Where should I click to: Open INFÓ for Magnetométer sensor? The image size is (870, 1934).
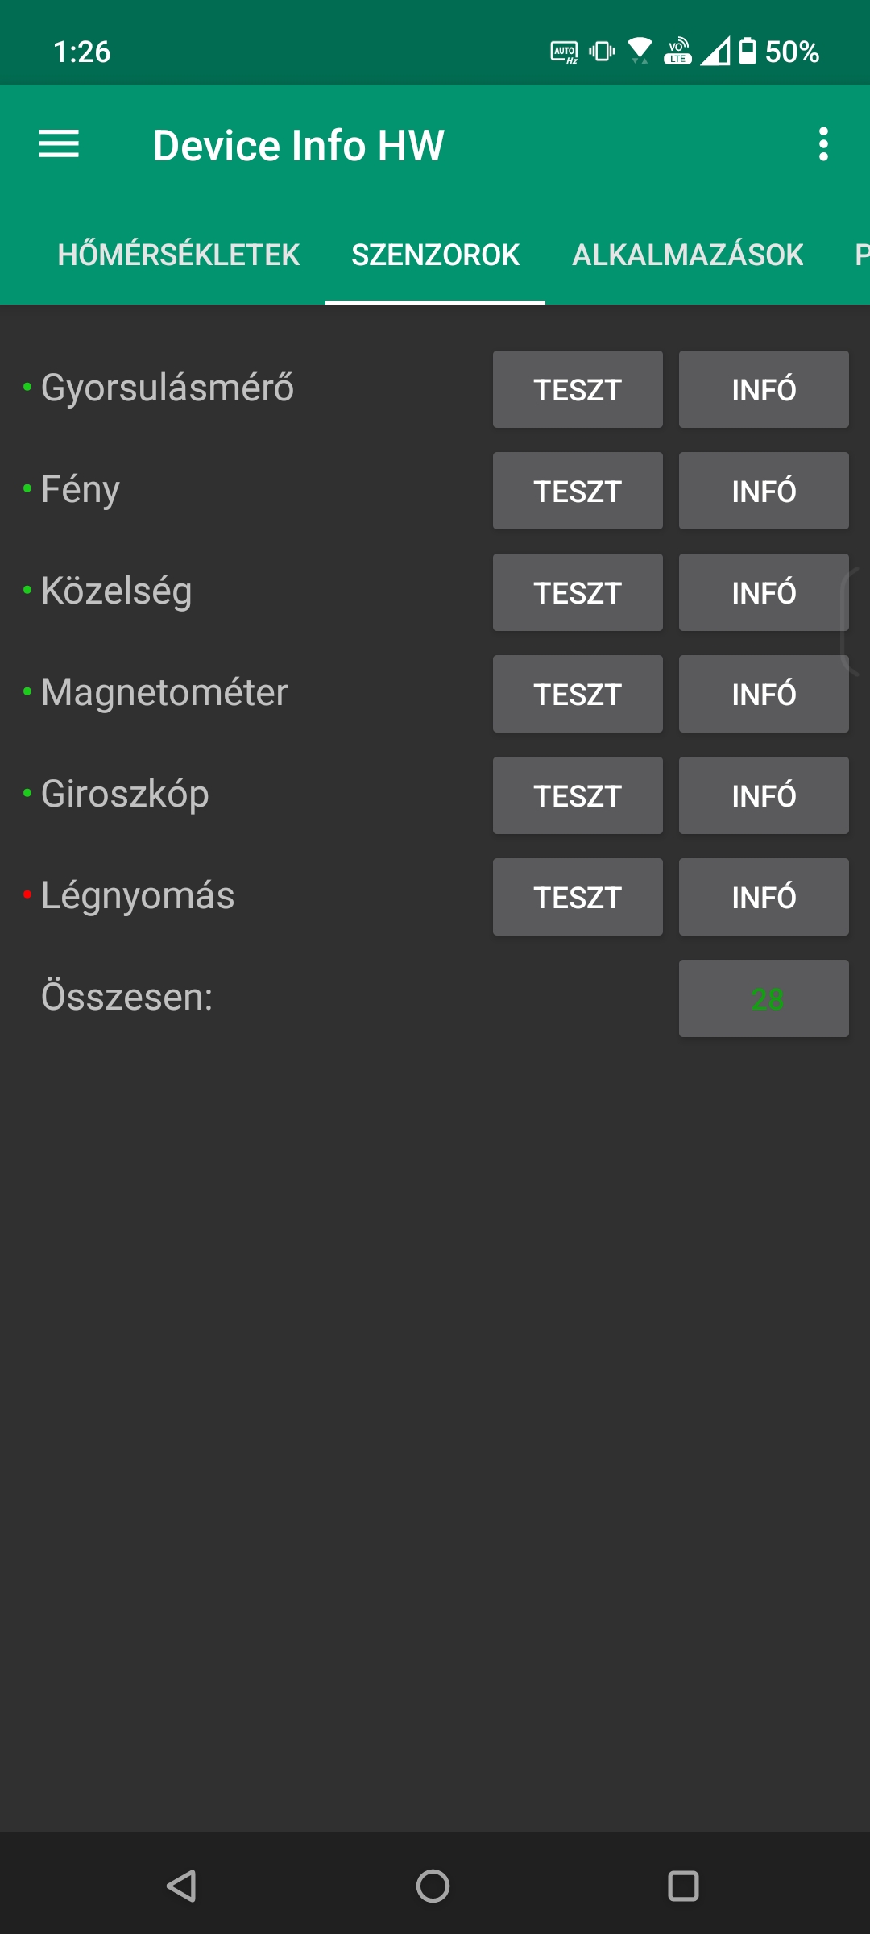(764, 694)
